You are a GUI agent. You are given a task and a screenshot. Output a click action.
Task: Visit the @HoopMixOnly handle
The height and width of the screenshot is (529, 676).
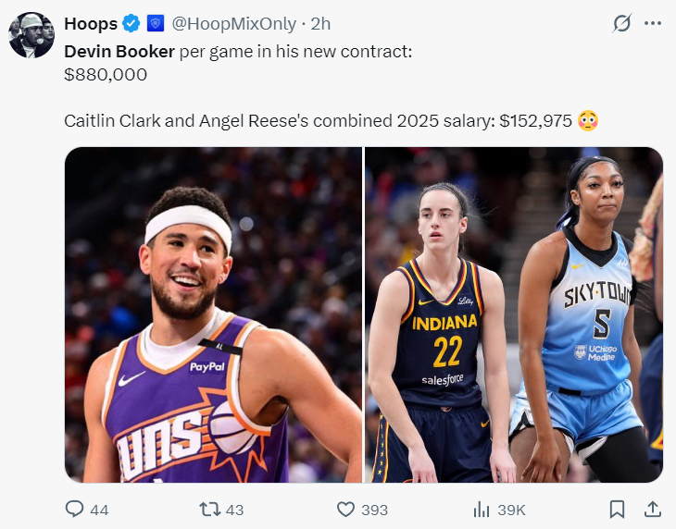point(233,24)
